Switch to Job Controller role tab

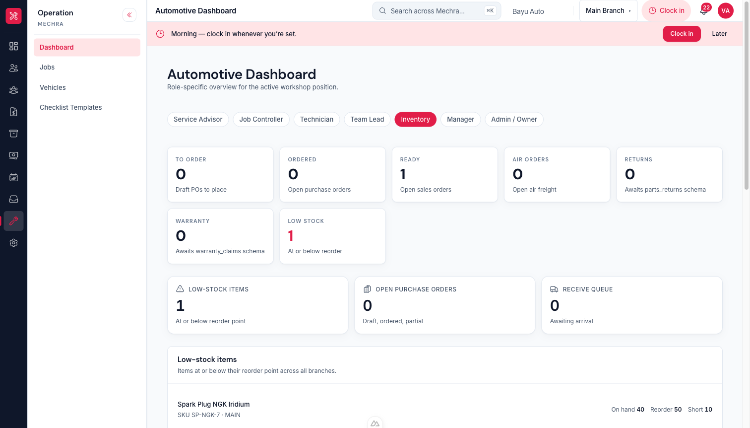coord(261,119)
